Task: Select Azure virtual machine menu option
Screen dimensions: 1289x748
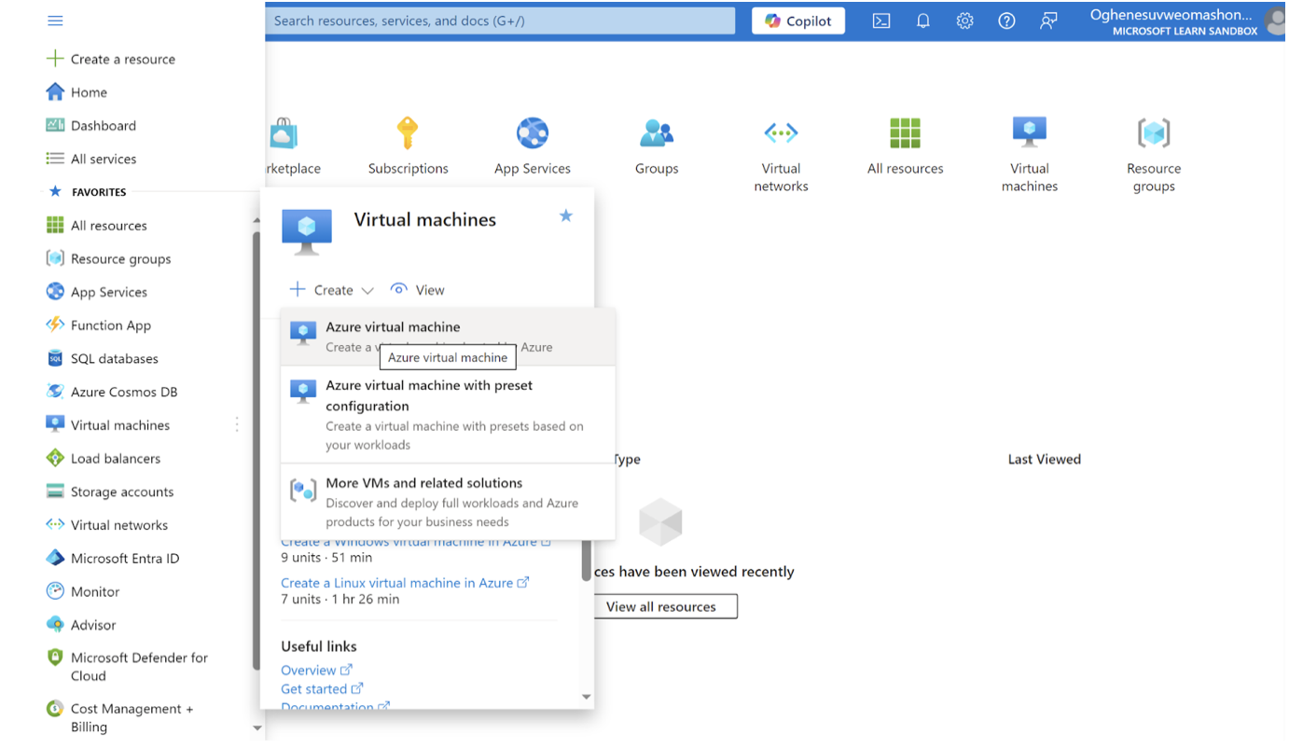Action: 448,337
